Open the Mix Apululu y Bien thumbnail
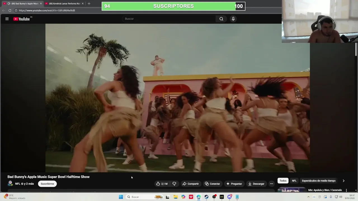This screenshot has height=201, width=358. [x=292, y=190]
